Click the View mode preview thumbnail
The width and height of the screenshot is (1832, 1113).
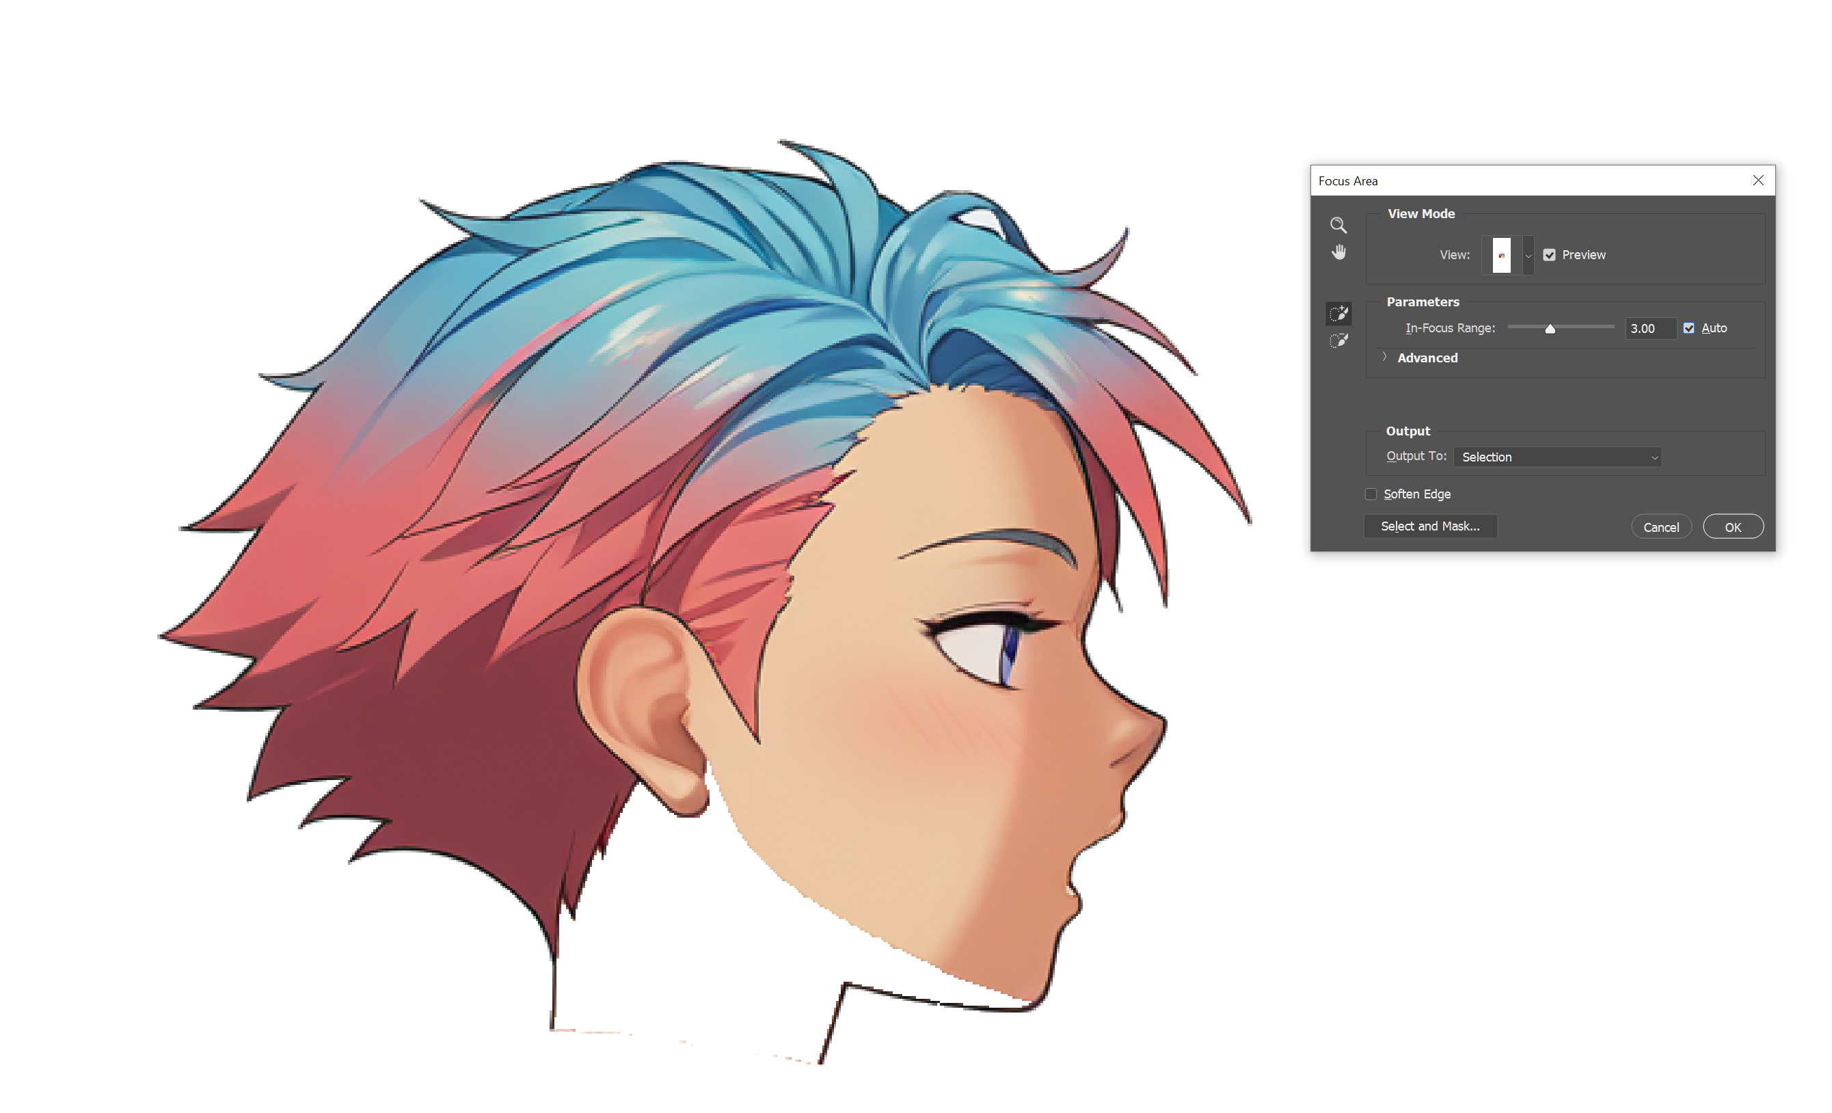click(x=1501, y=255)
